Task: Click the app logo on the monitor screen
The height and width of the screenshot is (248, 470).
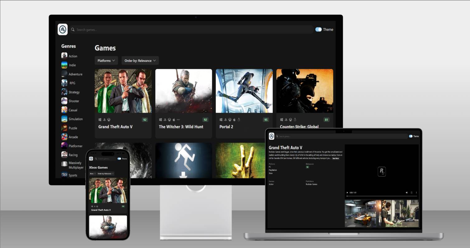Action: click(x=63, y=30)
